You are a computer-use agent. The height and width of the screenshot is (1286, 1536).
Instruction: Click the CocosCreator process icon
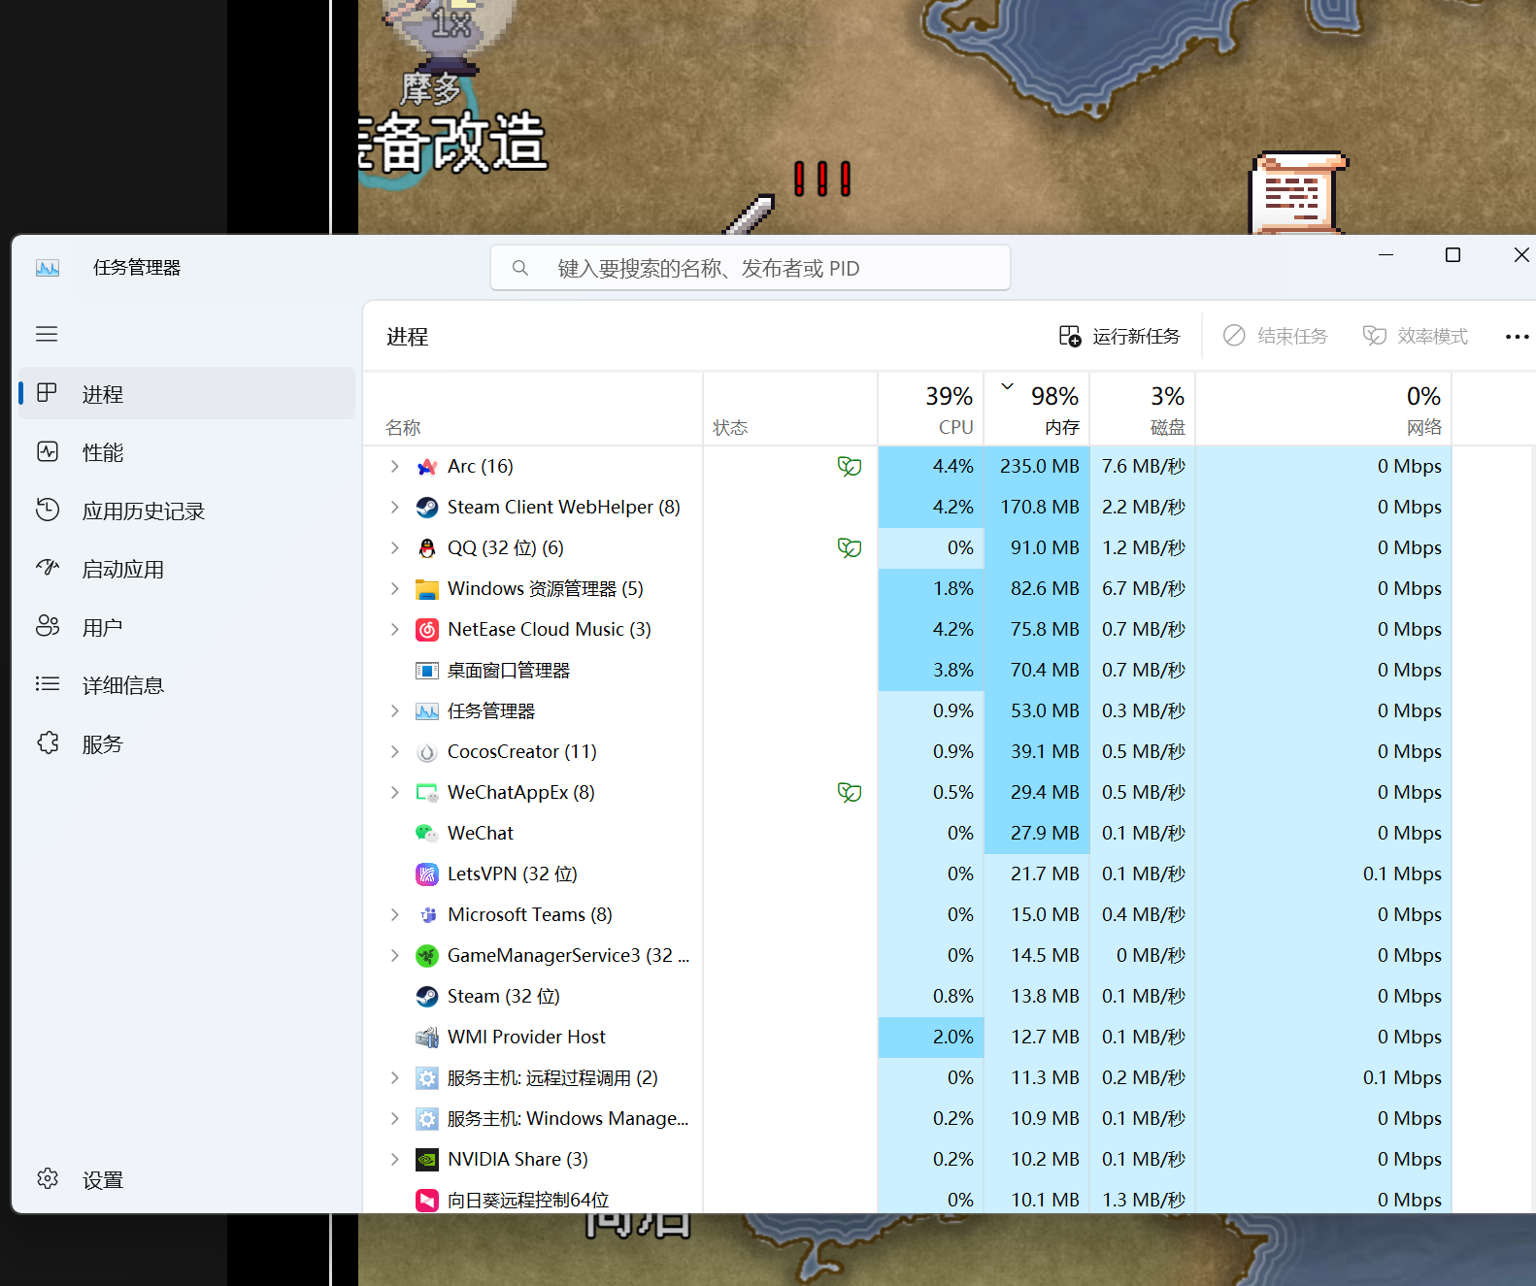(x=427, y=752)
